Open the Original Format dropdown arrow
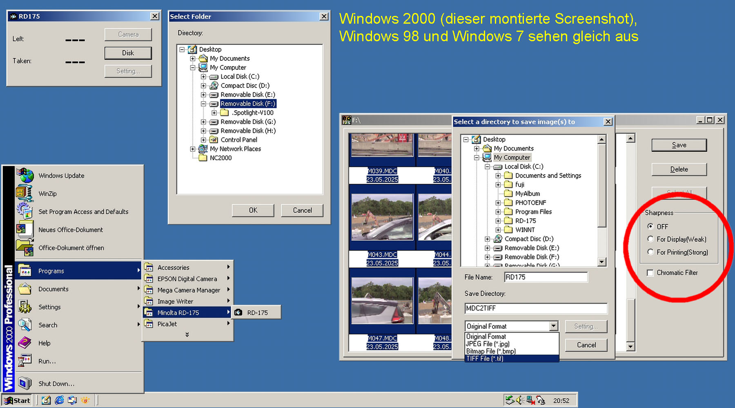 (553, 326)
